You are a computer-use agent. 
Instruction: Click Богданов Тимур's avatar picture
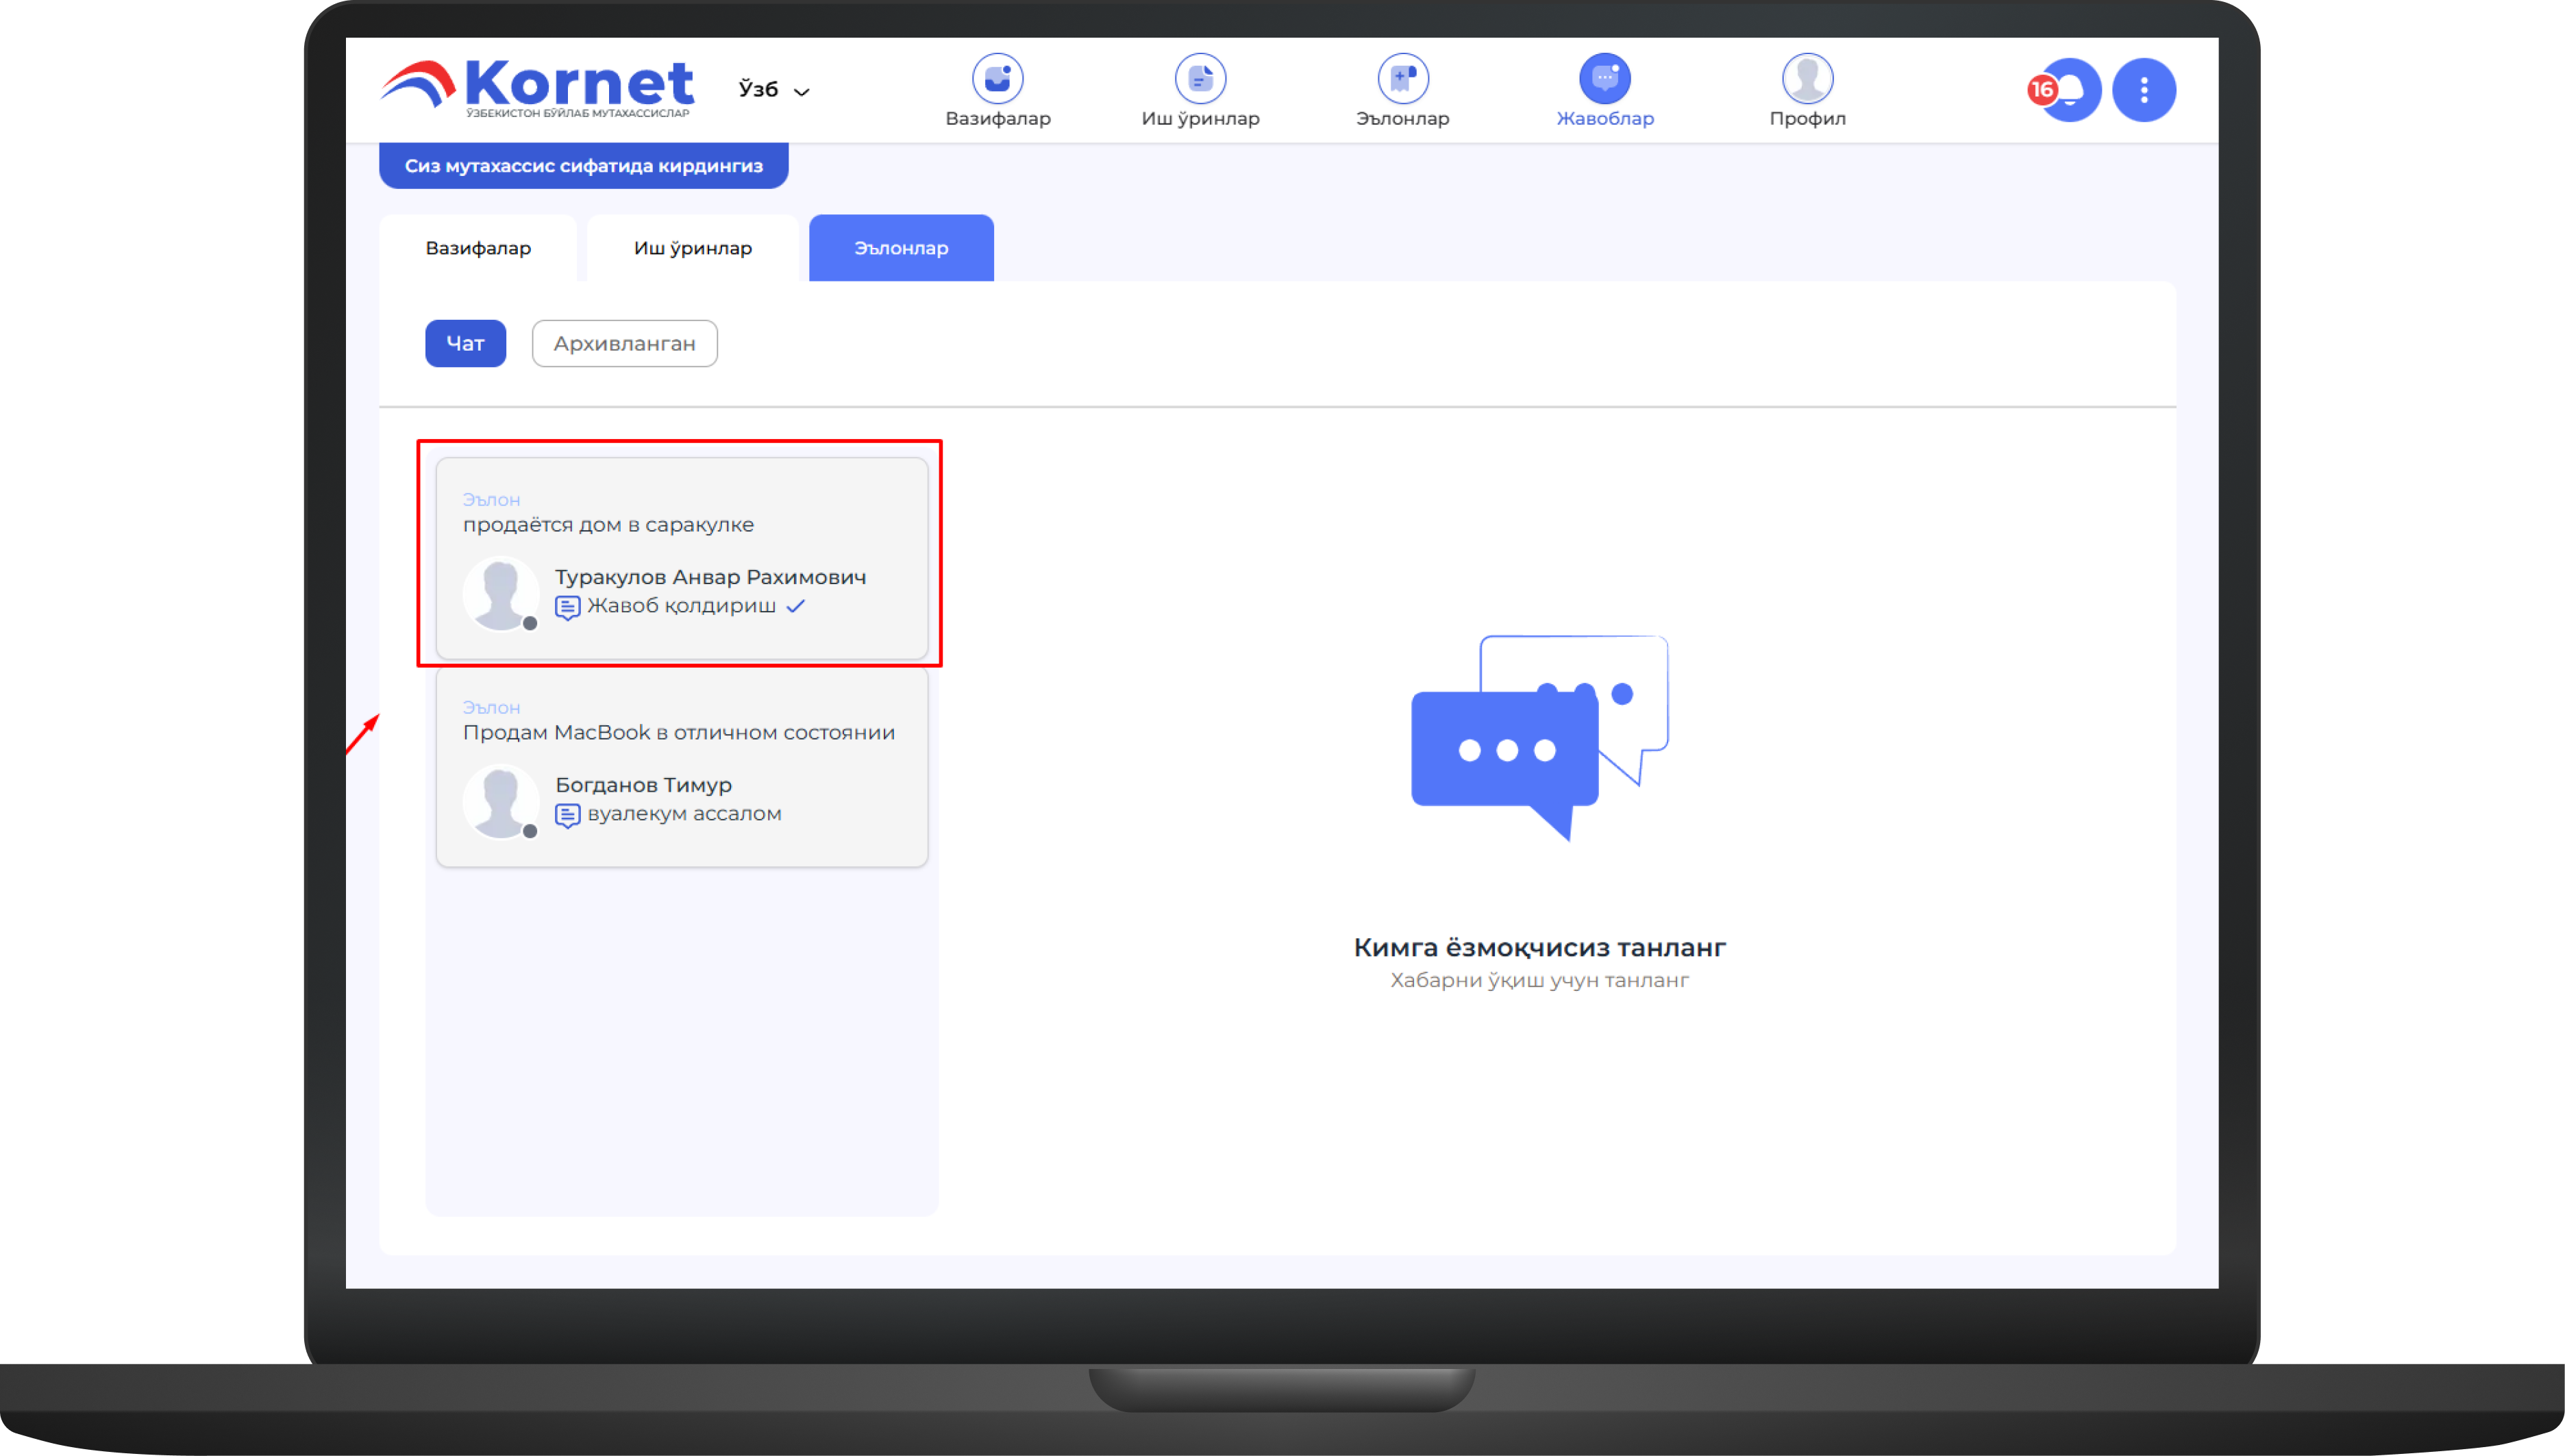[x=500, y=801]
